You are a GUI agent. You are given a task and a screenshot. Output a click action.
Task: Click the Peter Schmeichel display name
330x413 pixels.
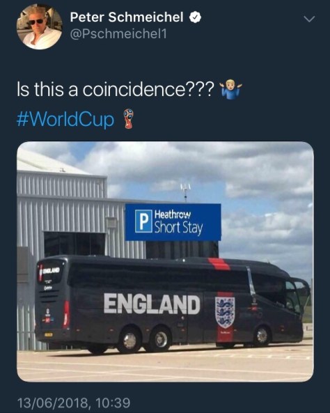(x=127, y=17)
